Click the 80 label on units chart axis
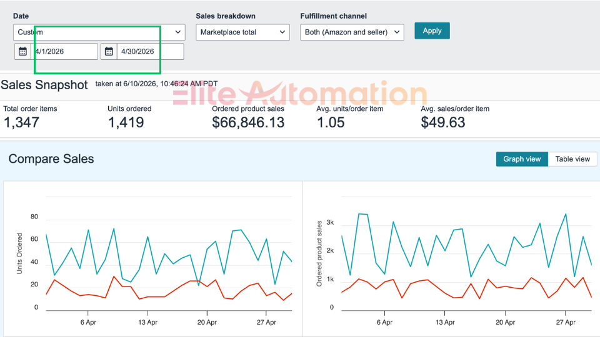The image size is (600, 337). 34,217
